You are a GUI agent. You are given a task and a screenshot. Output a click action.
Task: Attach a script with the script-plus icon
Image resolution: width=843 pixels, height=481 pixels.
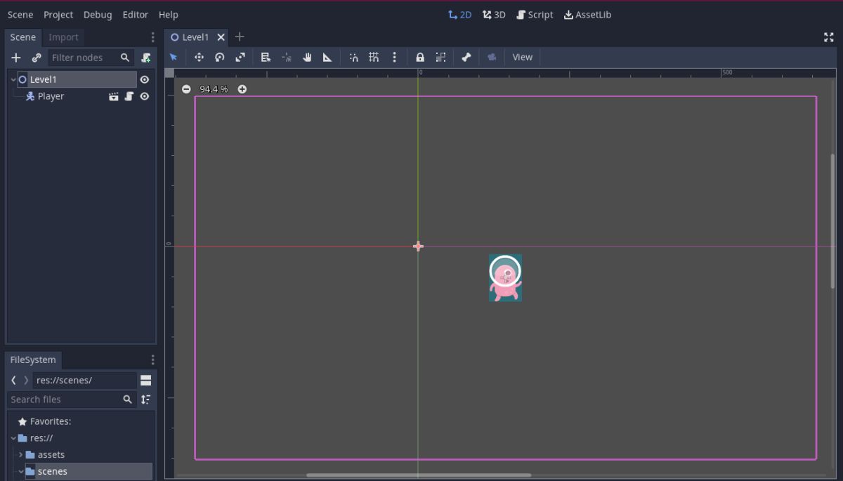(146, 58)
